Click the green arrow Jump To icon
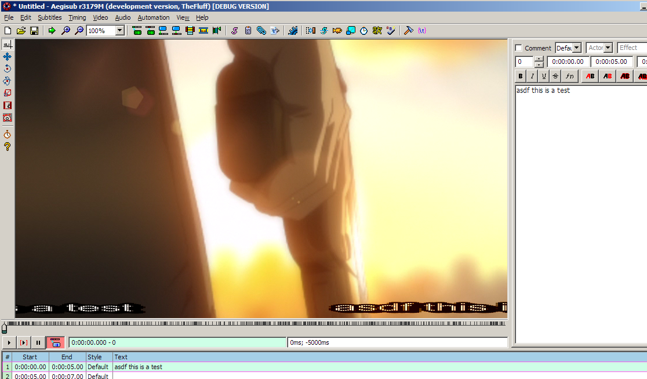This screenshot has width=647, height=379. [x=52, y=31]
